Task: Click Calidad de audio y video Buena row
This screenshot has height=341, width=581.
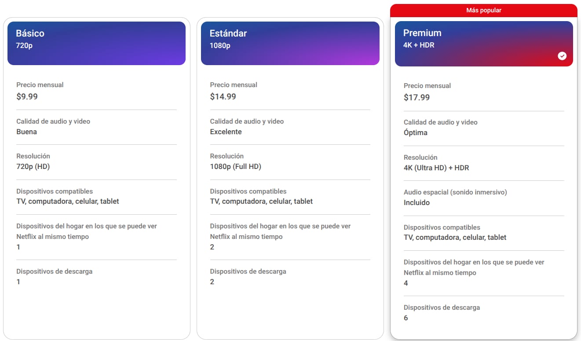Action: click(54, 127)
